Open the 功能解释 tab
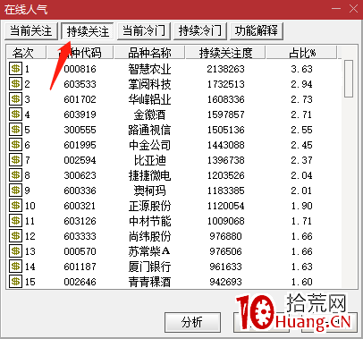The width and height of the screenshot is (363, 339). (x=257, y=31)
